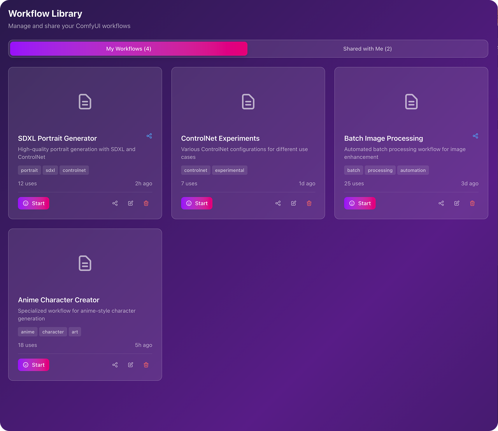498x431 pixels.
Task: Click the automation tag on Batch Image Processing
Action: point(413,170)
